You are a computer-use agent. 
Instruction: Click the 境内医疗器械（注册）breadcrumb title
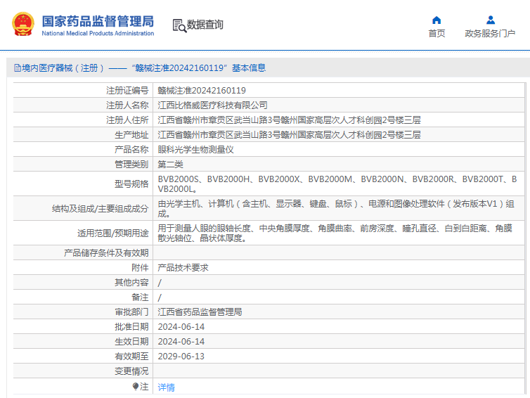click(x=63, y=68)
